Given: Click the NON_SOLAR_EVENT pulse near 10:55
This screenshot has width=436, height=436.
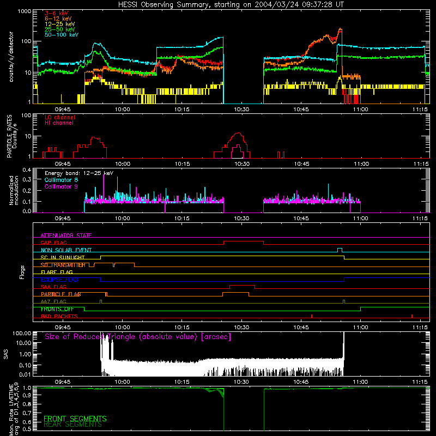Looking at the screenshot, I should [x=340, y=250].
